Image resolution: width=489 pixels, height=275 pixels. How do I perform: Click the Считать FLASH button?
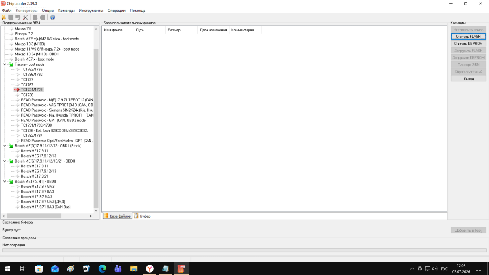click(x=468, y=37)
